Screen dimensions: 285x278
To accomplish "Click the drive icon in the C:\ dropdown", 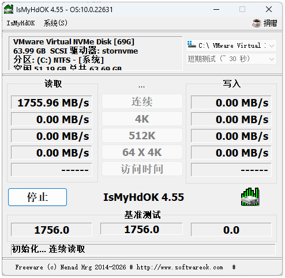I will [192, 44].
